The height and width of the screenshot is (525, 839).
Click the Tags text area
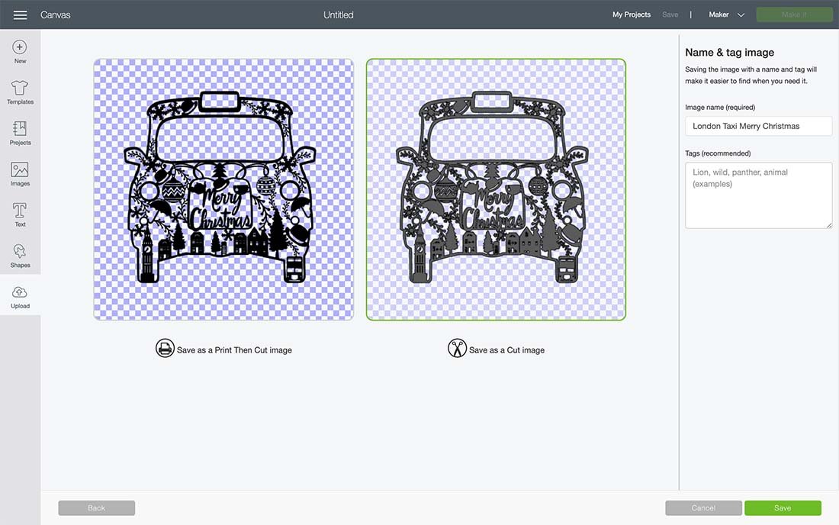click(758, 195)
